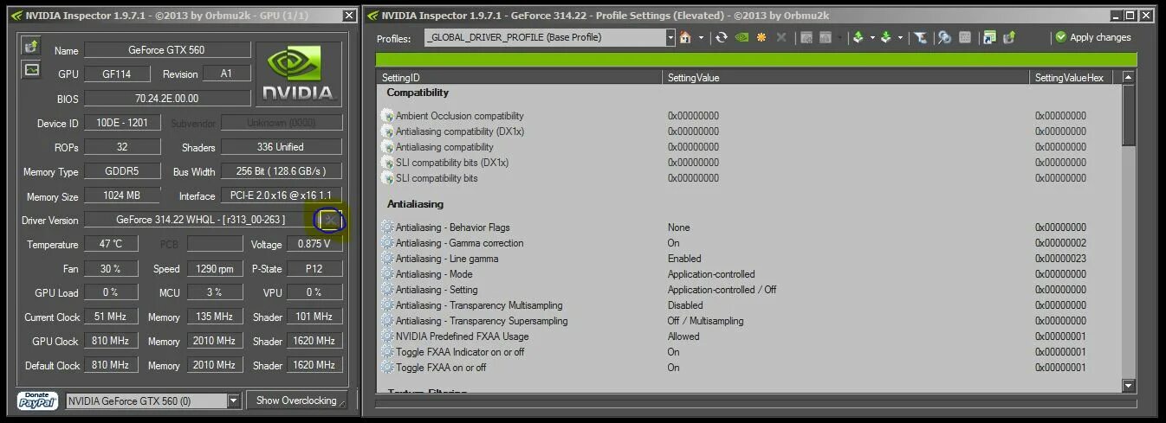Click the Antialiasing group header

point(415,204)
